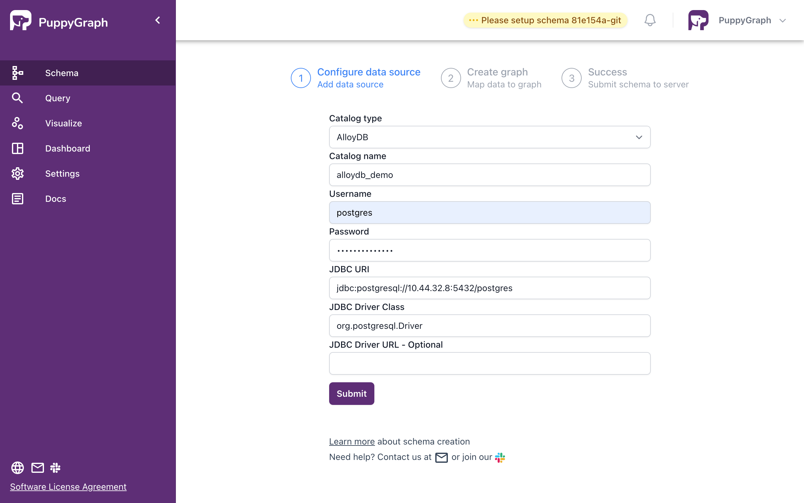Click the 'Configure data source' step title

pos(369,72)
